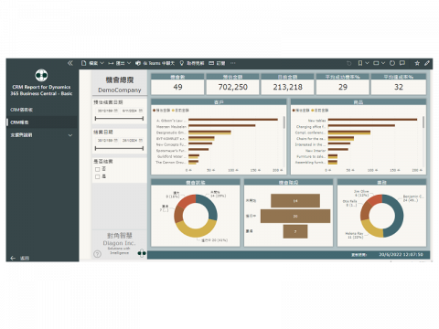Refresh the report visuals

[x=392, y=63]
